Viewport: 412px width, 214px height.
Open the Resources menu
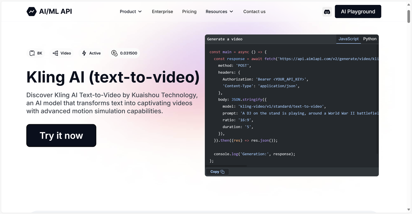[219, 12]
